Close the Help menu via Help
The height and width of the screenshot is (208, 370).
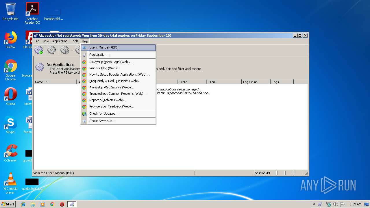pos(85,41)
